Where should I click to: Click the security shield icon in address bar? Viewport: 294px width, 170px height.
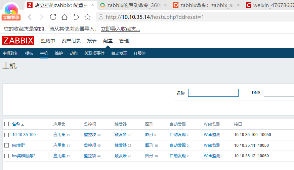coord(101,17)
